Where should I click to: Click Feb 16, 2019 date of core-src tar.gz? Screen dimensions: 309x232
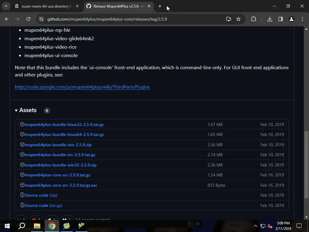tap(272, 175)
